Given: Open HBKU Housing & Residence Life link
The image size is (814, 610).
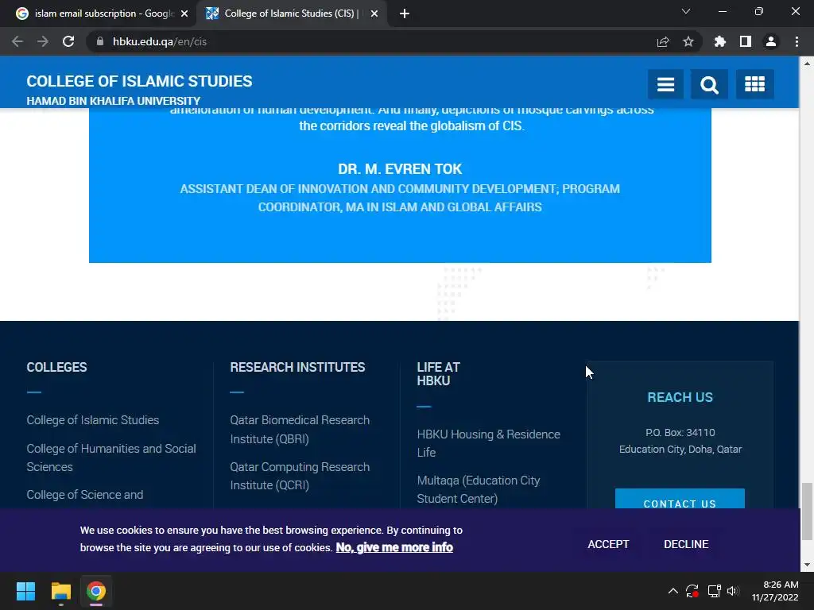Looking at the screenshot, I should pos(489,443).
